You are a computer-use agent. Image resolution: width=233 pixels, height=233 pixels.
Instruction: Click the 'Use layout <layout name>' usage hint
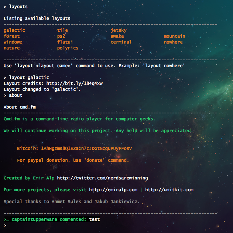[x=94, y=66]
